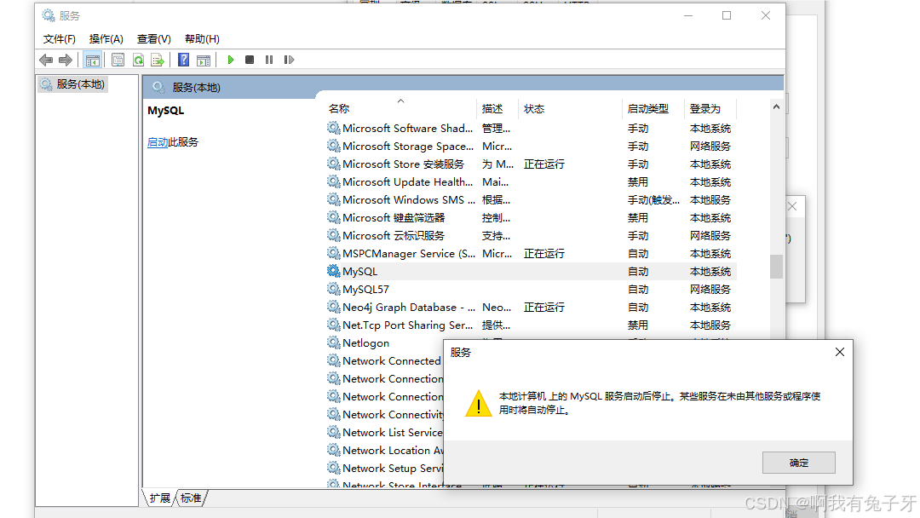Click the gear icon beside Netlogon
This screenshot has width=920, height=518.
(x=333, y=342)
